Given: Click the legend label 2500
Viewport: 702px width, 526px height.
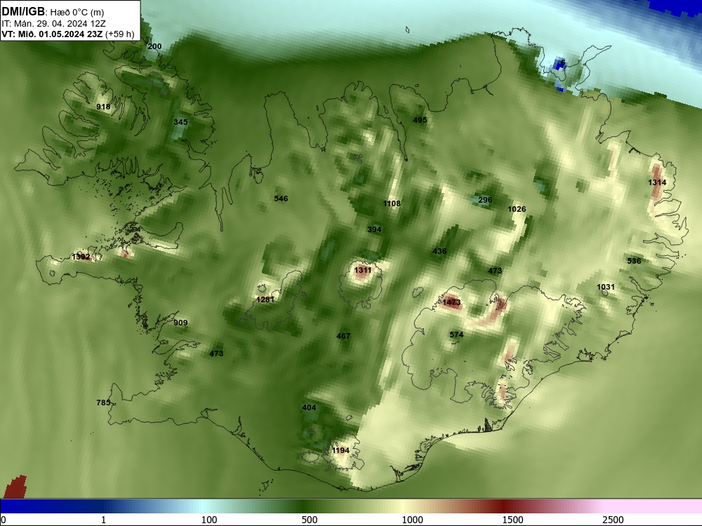Looking at the screenshot, I should click(x=613, y=520).
